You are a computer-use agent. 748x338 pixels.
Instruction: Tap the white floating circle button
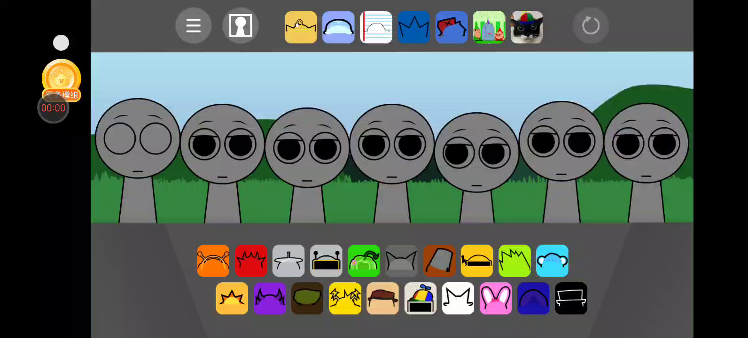[x=61, y=43]
